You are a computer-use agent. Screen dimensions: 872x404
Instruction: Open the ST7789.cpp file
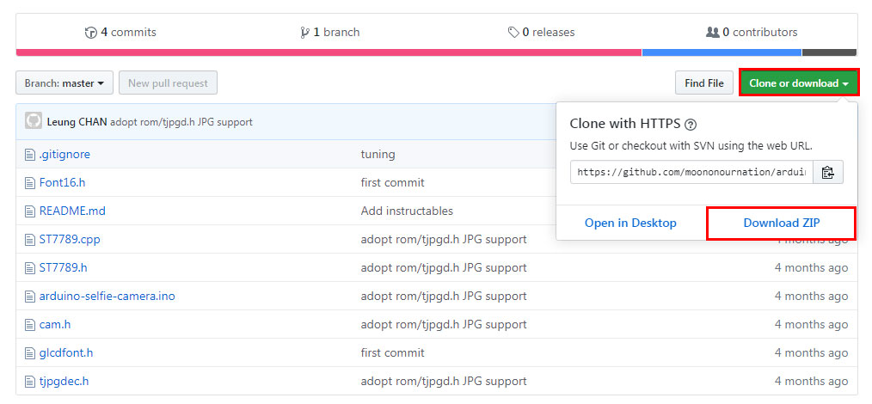pyautogui.click(x=70, y=239)
